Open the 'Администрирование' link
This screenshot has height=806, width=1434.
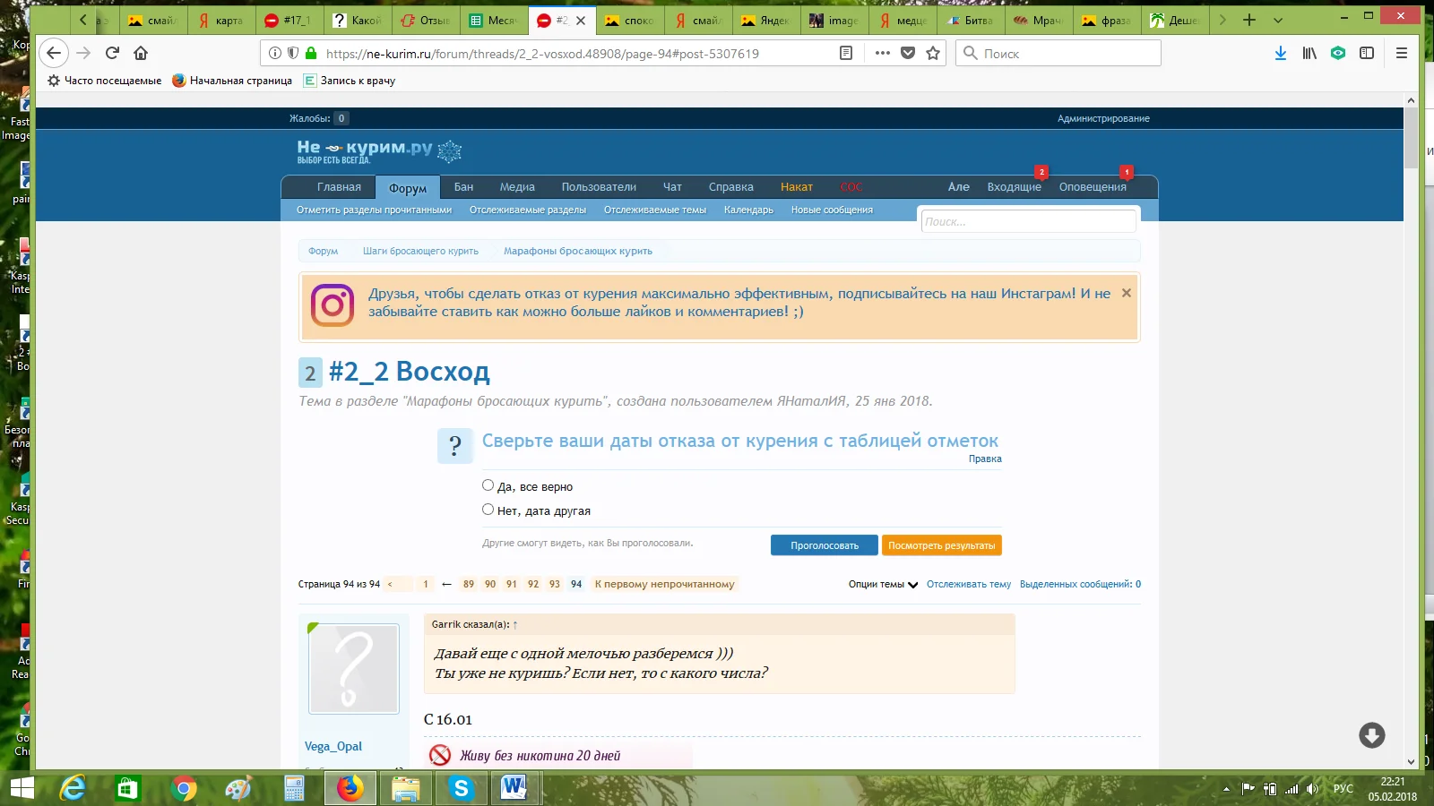point(1103,118)
